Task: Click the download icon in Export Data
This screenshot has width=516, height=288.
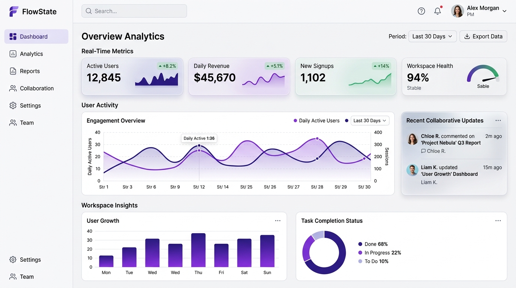Action: 467,36
